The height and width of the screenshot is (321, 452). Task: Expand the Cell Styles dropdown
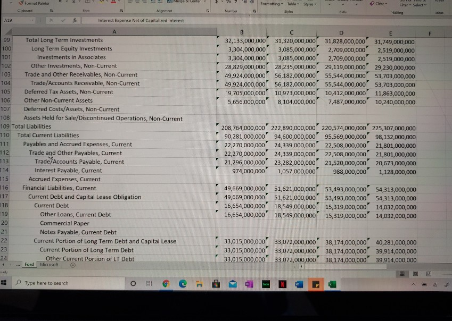click(x=310, y=4)
